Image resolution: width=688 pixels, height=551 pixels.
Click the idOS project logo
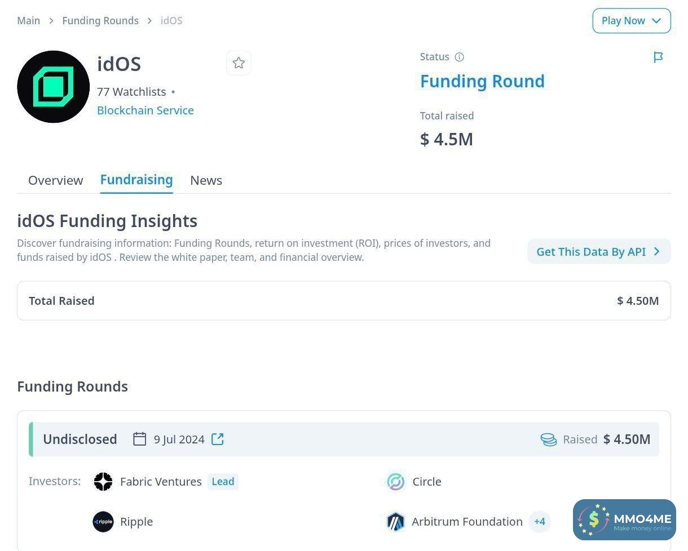click(54, 87)
